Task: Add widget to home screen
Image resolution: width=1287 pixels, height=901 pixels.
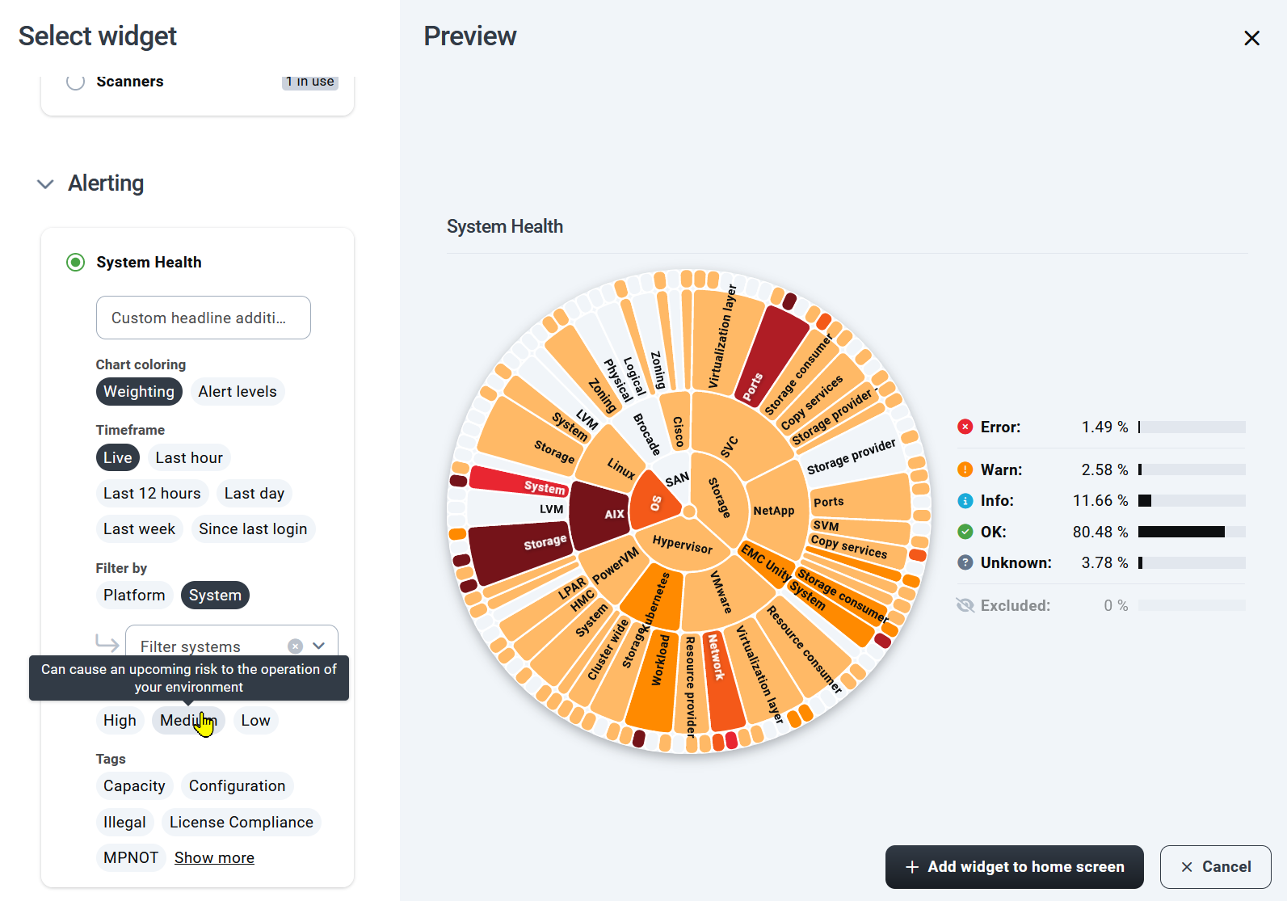Action: point(1014,867)
